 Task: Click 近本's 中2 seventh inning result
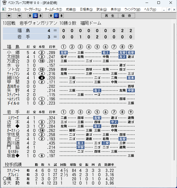(x=114, y=122)
